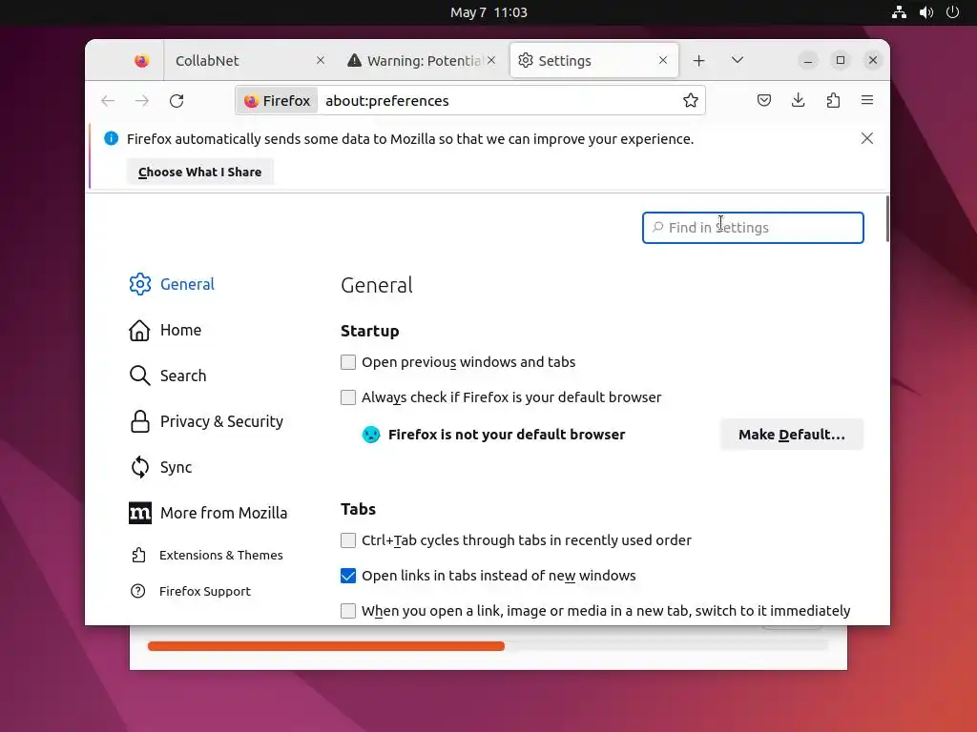Image resolution: width=977 pixels, height=732 pixels.
Task: Enable Ctrl+Tab cycles through tabs checkbox
Action: click(348, 540)
